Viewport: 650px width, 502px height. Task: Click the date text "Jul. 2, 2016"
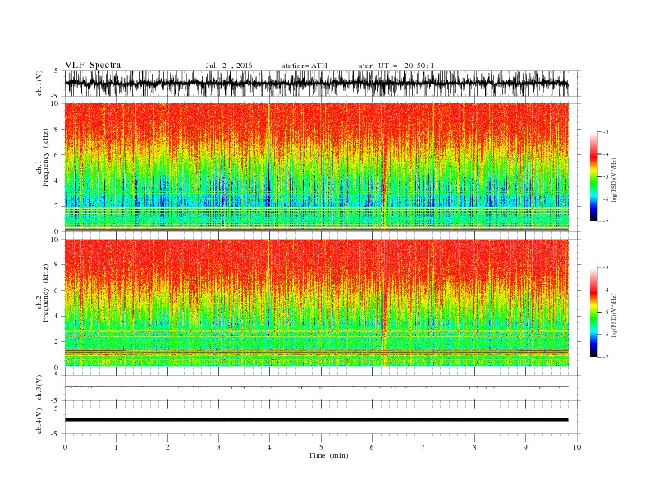(229, 66)
